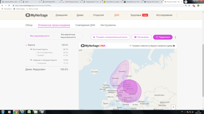Open the Windows Start button
This screenshot has height=114, width=204.
(3, 112)
